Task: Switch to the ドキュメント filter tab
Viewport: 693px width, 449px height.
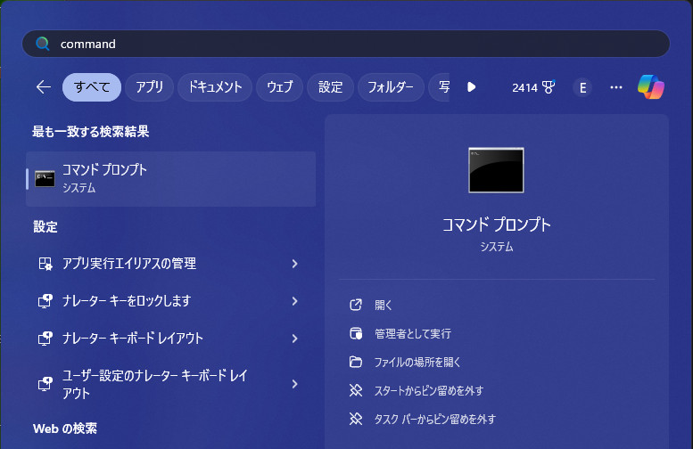Action: coord(215,87)
